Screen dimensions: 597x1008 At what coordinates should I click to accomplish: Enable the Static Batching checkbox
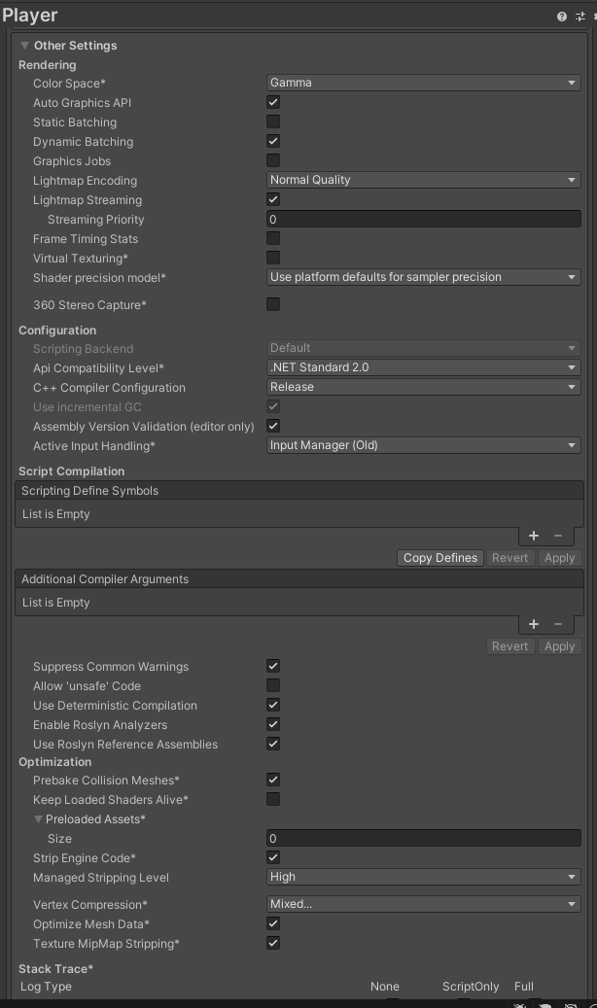pyautogui.click(x=273, y=122)
